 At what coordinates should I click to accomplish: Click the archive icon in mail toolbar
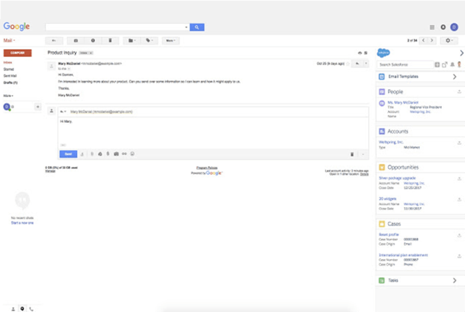pos(76,40)
